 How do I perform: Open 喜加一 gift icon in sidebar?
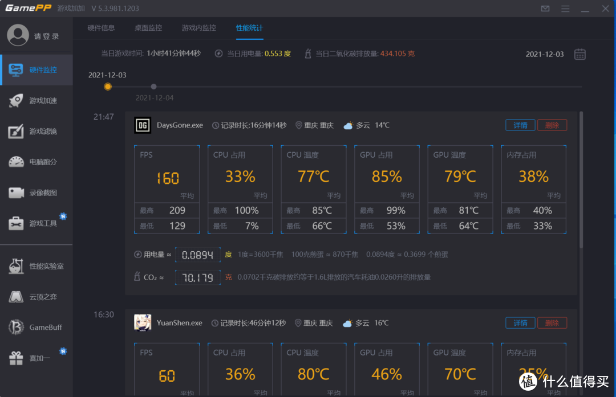click(16, 358)
